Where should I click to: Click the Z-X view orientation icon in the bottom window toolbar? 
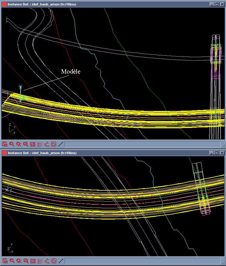click(x=54, y=261)
